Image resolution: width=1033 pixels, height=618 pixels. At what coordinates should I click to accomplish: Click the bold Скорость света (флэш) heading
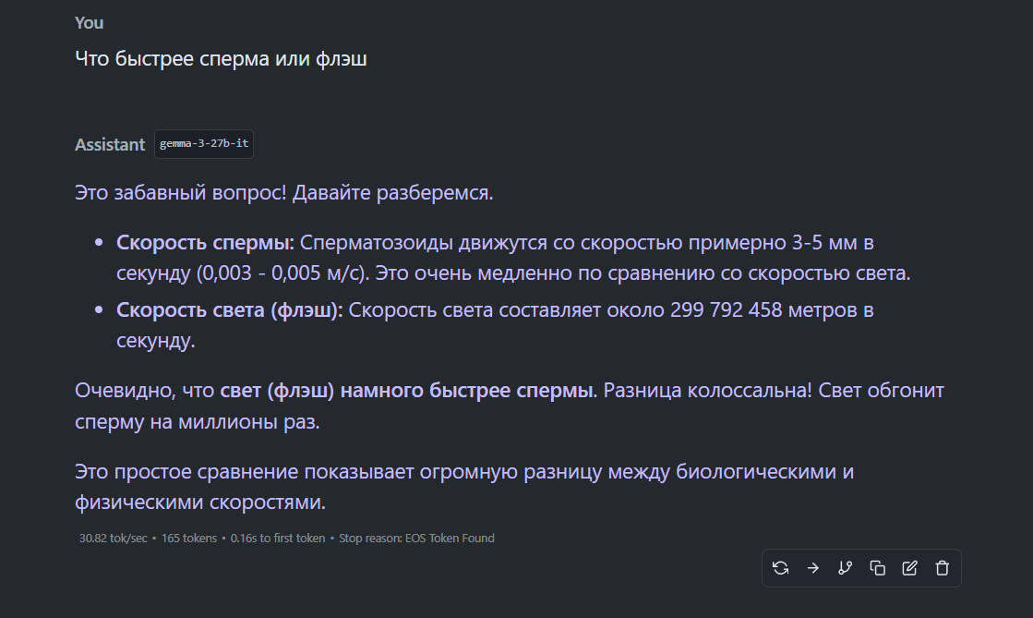click(x=229, y=310)
